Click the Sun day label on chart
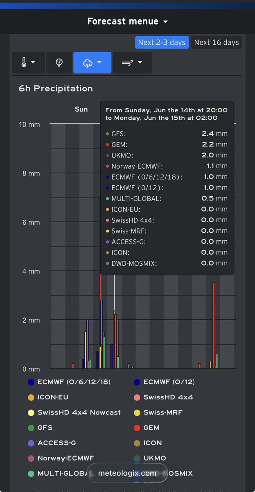This screenshot has height=492, width=255. (x=81, y=109)
